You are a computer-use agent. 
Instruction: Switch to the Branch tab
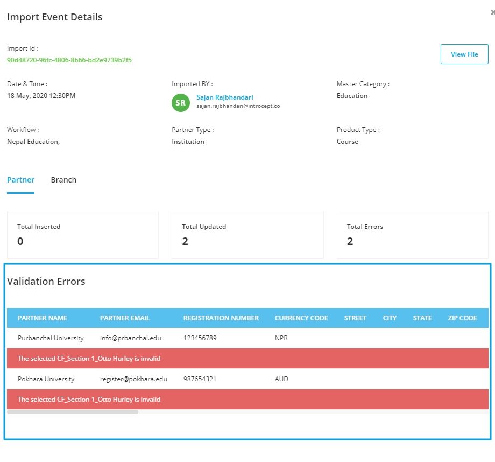pyautogui.click(x=63, y=180)
